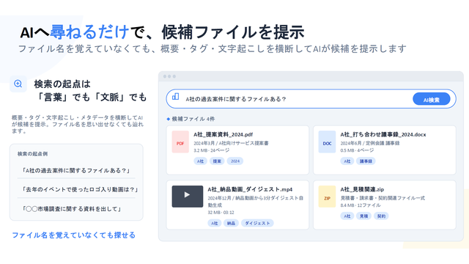Click the A社 tag on the mp4 card
The height and width of the screenshot is (264, 469).
coord(215,223)
